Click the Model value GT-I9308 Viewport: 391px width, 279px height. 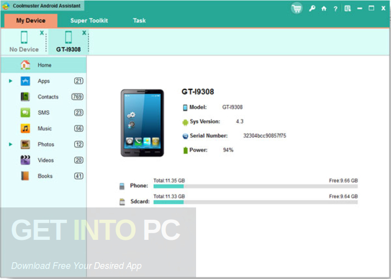[x=232, y=107]
